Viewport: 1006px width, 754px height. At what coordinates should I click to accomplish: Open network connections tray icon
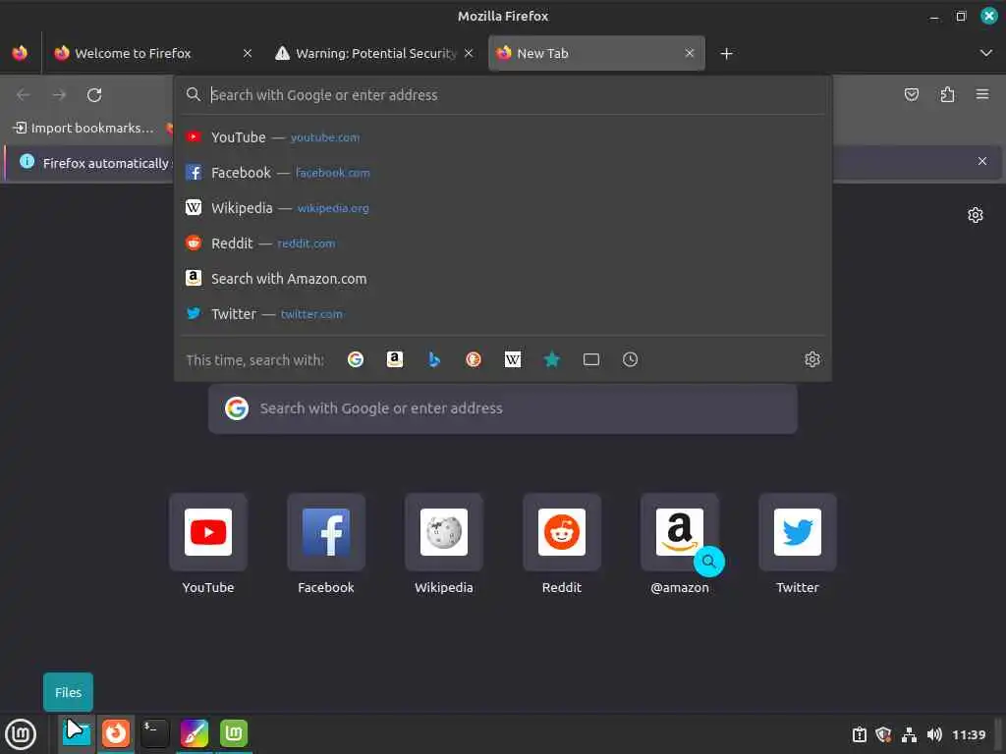click(909, 734)
